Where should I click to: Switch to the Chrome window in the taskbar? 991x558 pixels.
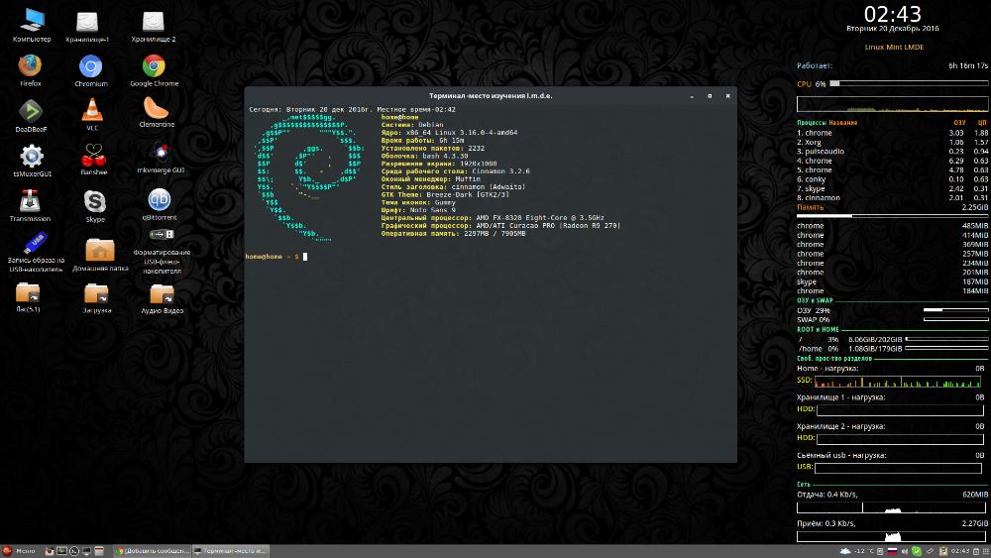coord(152,551)
